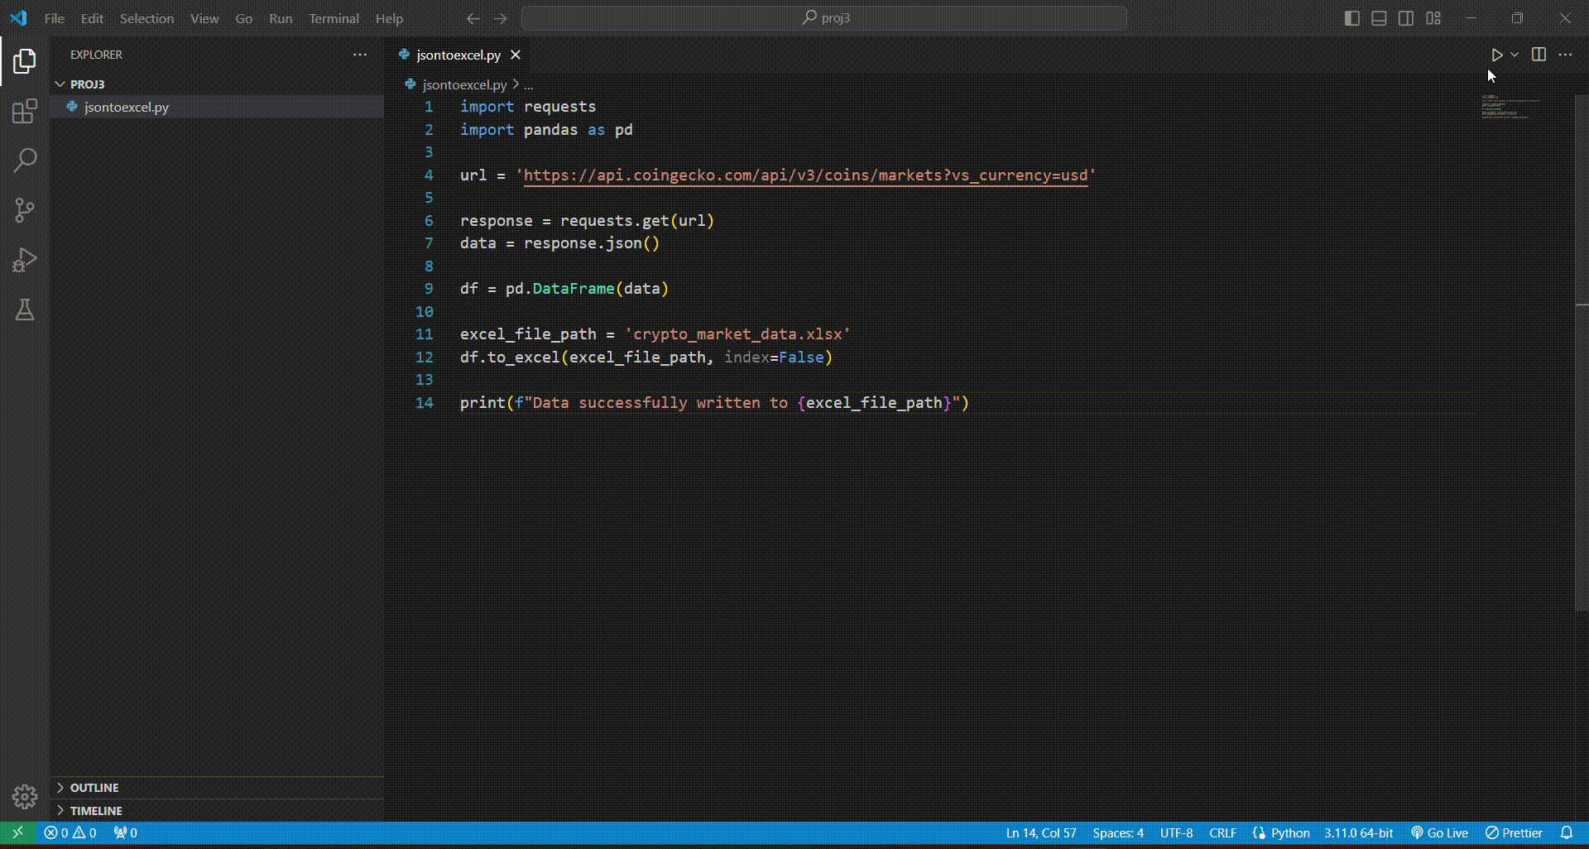Open the Source Control view
Screen dimensions: 1589x849
(25, 210)
